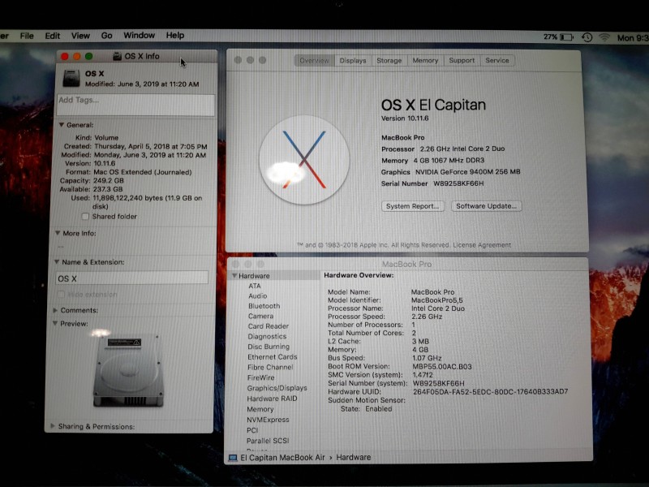Click the computer icon in the path bar

pyautogui.click(x=233, y=458)
